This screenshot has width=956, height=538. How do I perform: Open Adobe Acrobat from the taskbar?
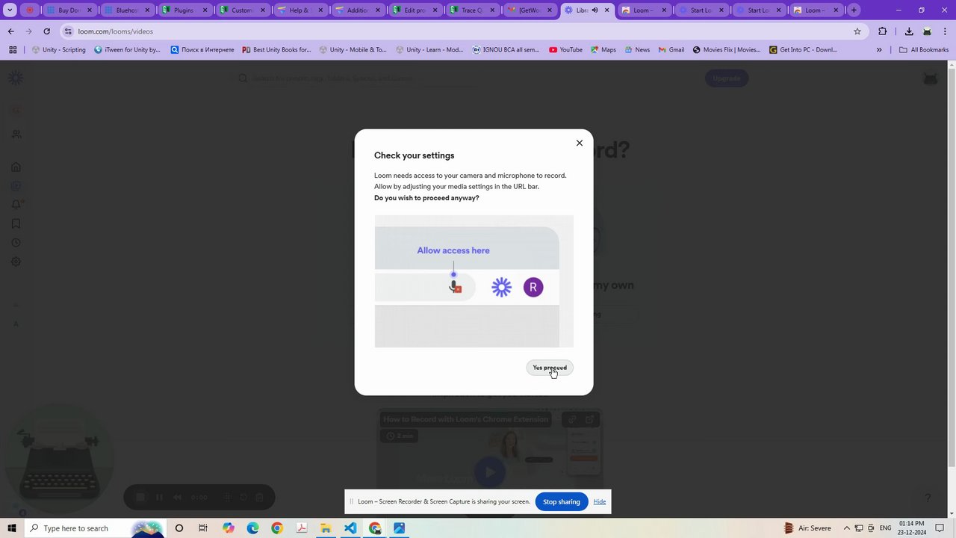(302, 528)
